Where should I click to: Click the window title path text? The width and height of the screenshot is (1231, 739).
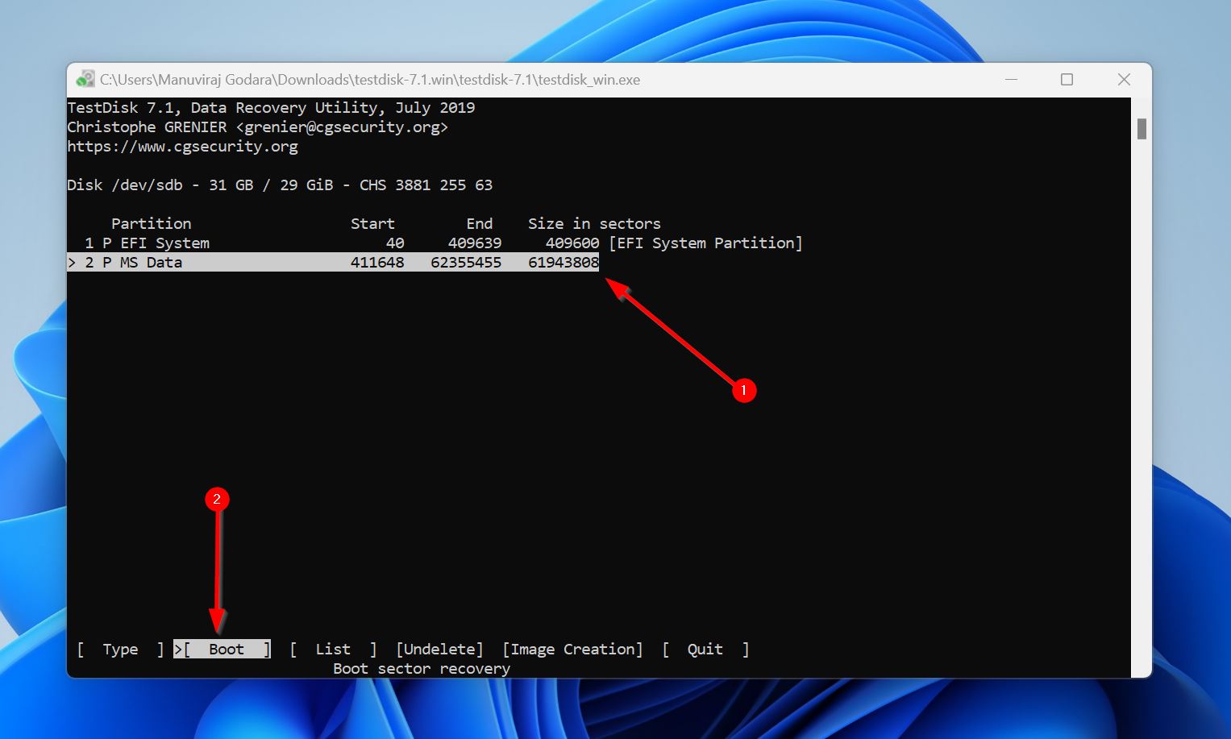pos(370,80)
